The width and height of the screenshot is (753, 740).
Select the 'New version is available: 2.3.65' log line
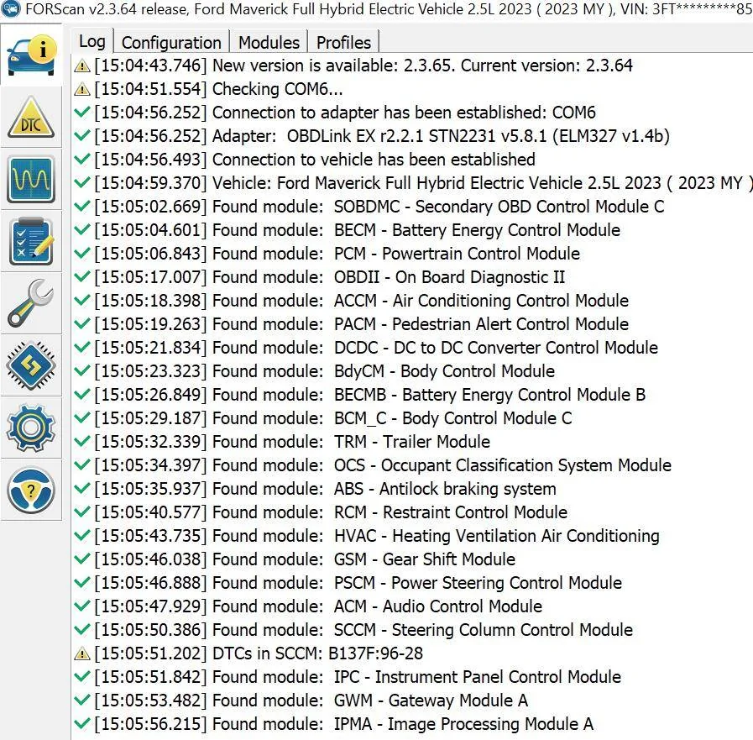click(x=363, y=66)
